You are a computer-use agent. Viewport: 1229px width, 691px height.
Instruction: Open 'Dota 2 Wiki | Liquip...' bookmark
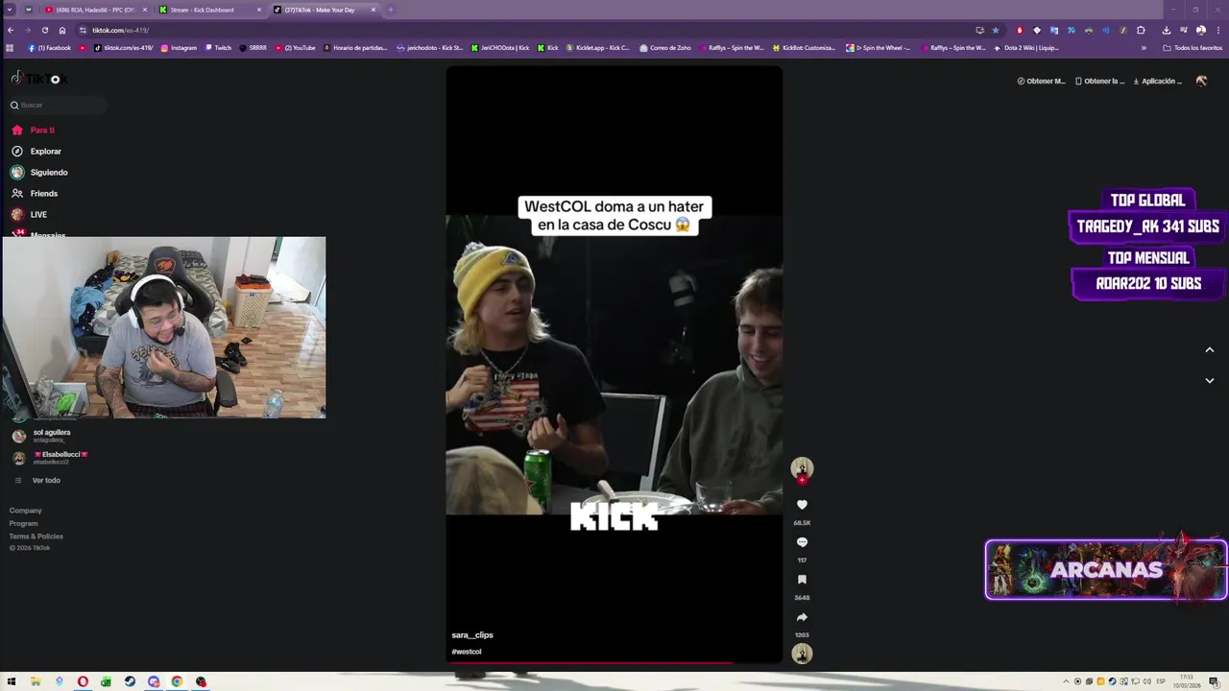tap(1026, 47)
